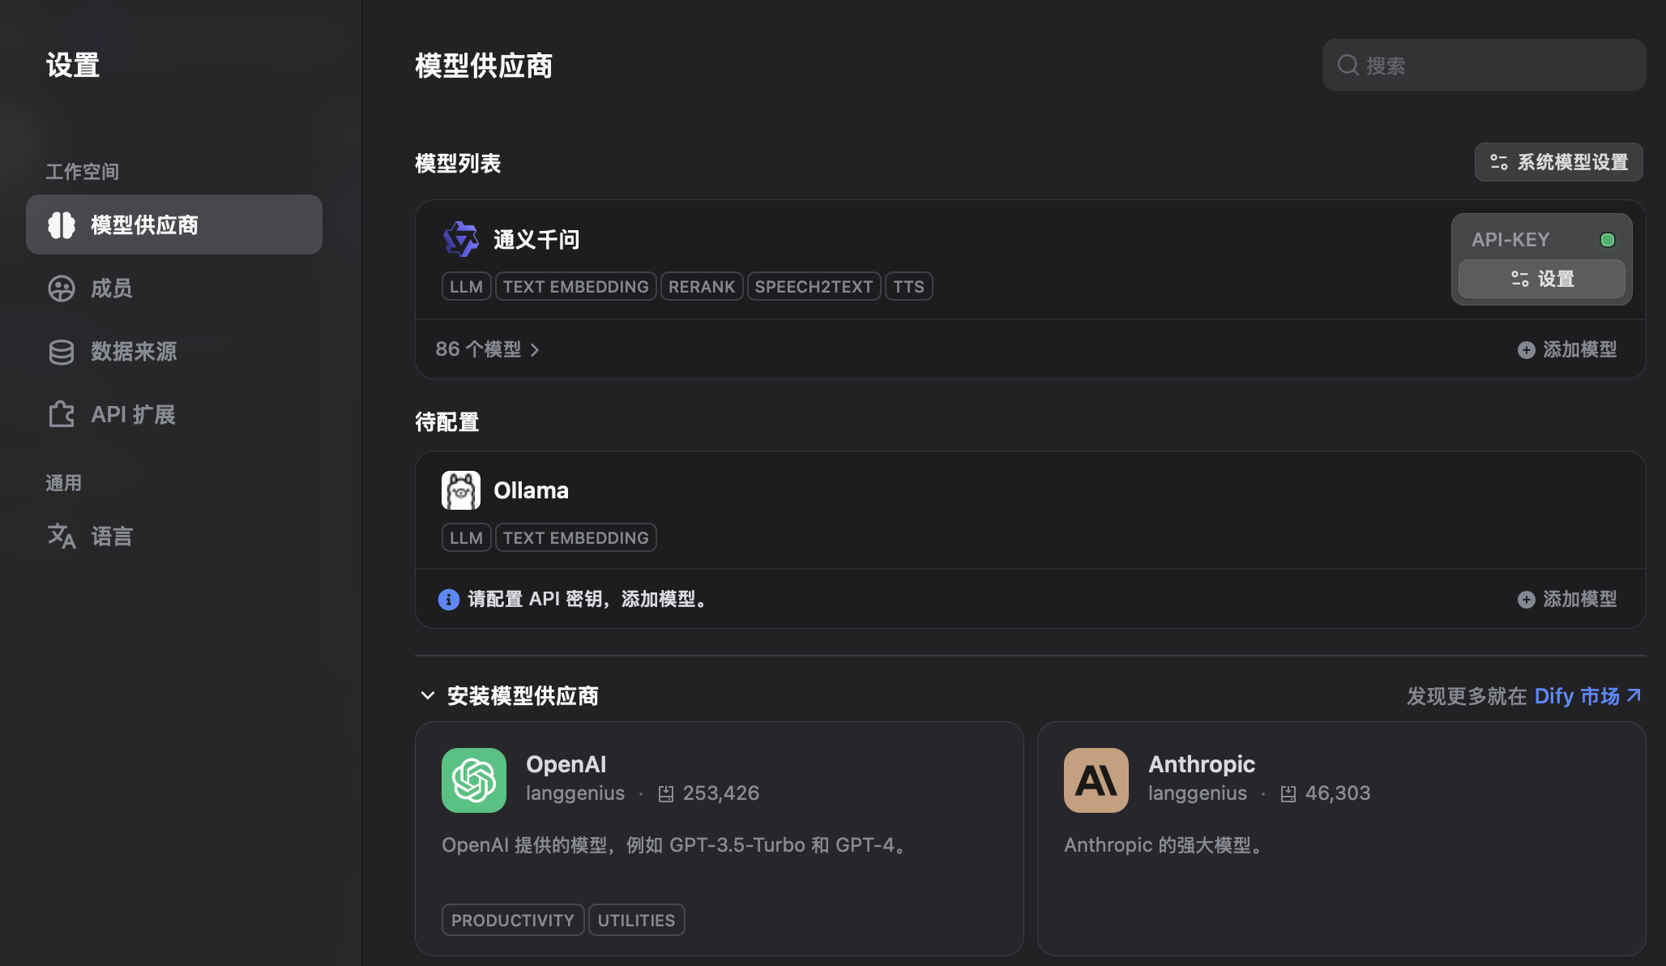The image size is (1666, 966).
Task: Click the Ollama llama logo icon
Action: (x=461, y=490)
